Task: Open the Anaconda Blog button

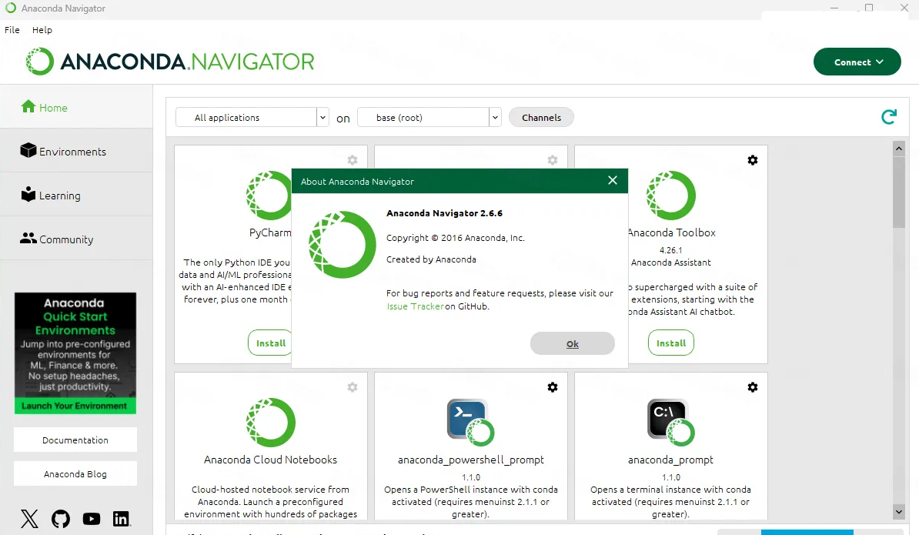Action: tap(75, 474)
